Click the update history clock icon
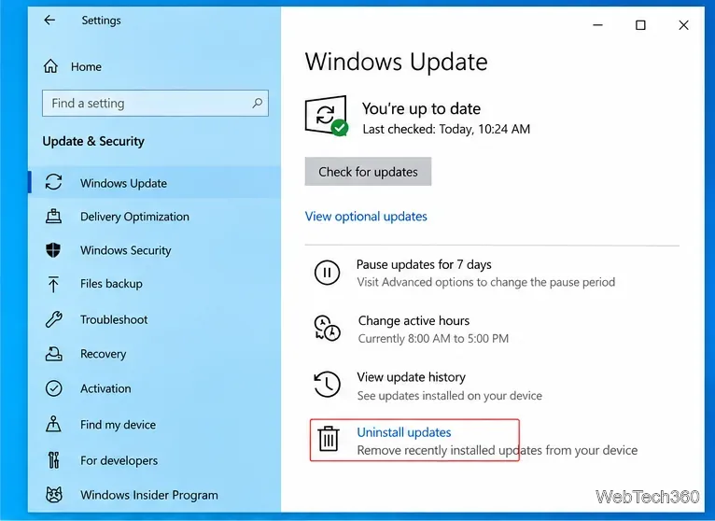 click(x=327, y=384)
